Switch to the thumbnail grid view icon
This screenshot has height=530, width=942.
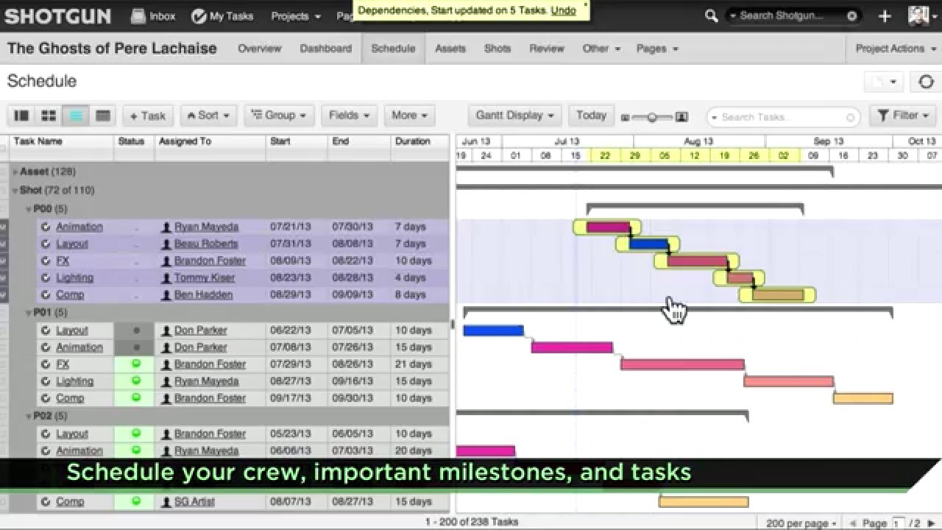[x=49, y=116]
